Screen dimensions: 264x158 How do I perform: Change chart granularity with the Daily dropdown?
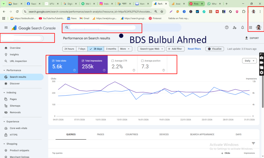point(249,60)
